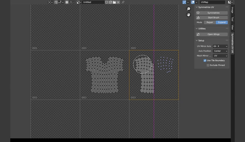
Task: Open the Axis Position dropdown
Action: [x=220, y=51]
